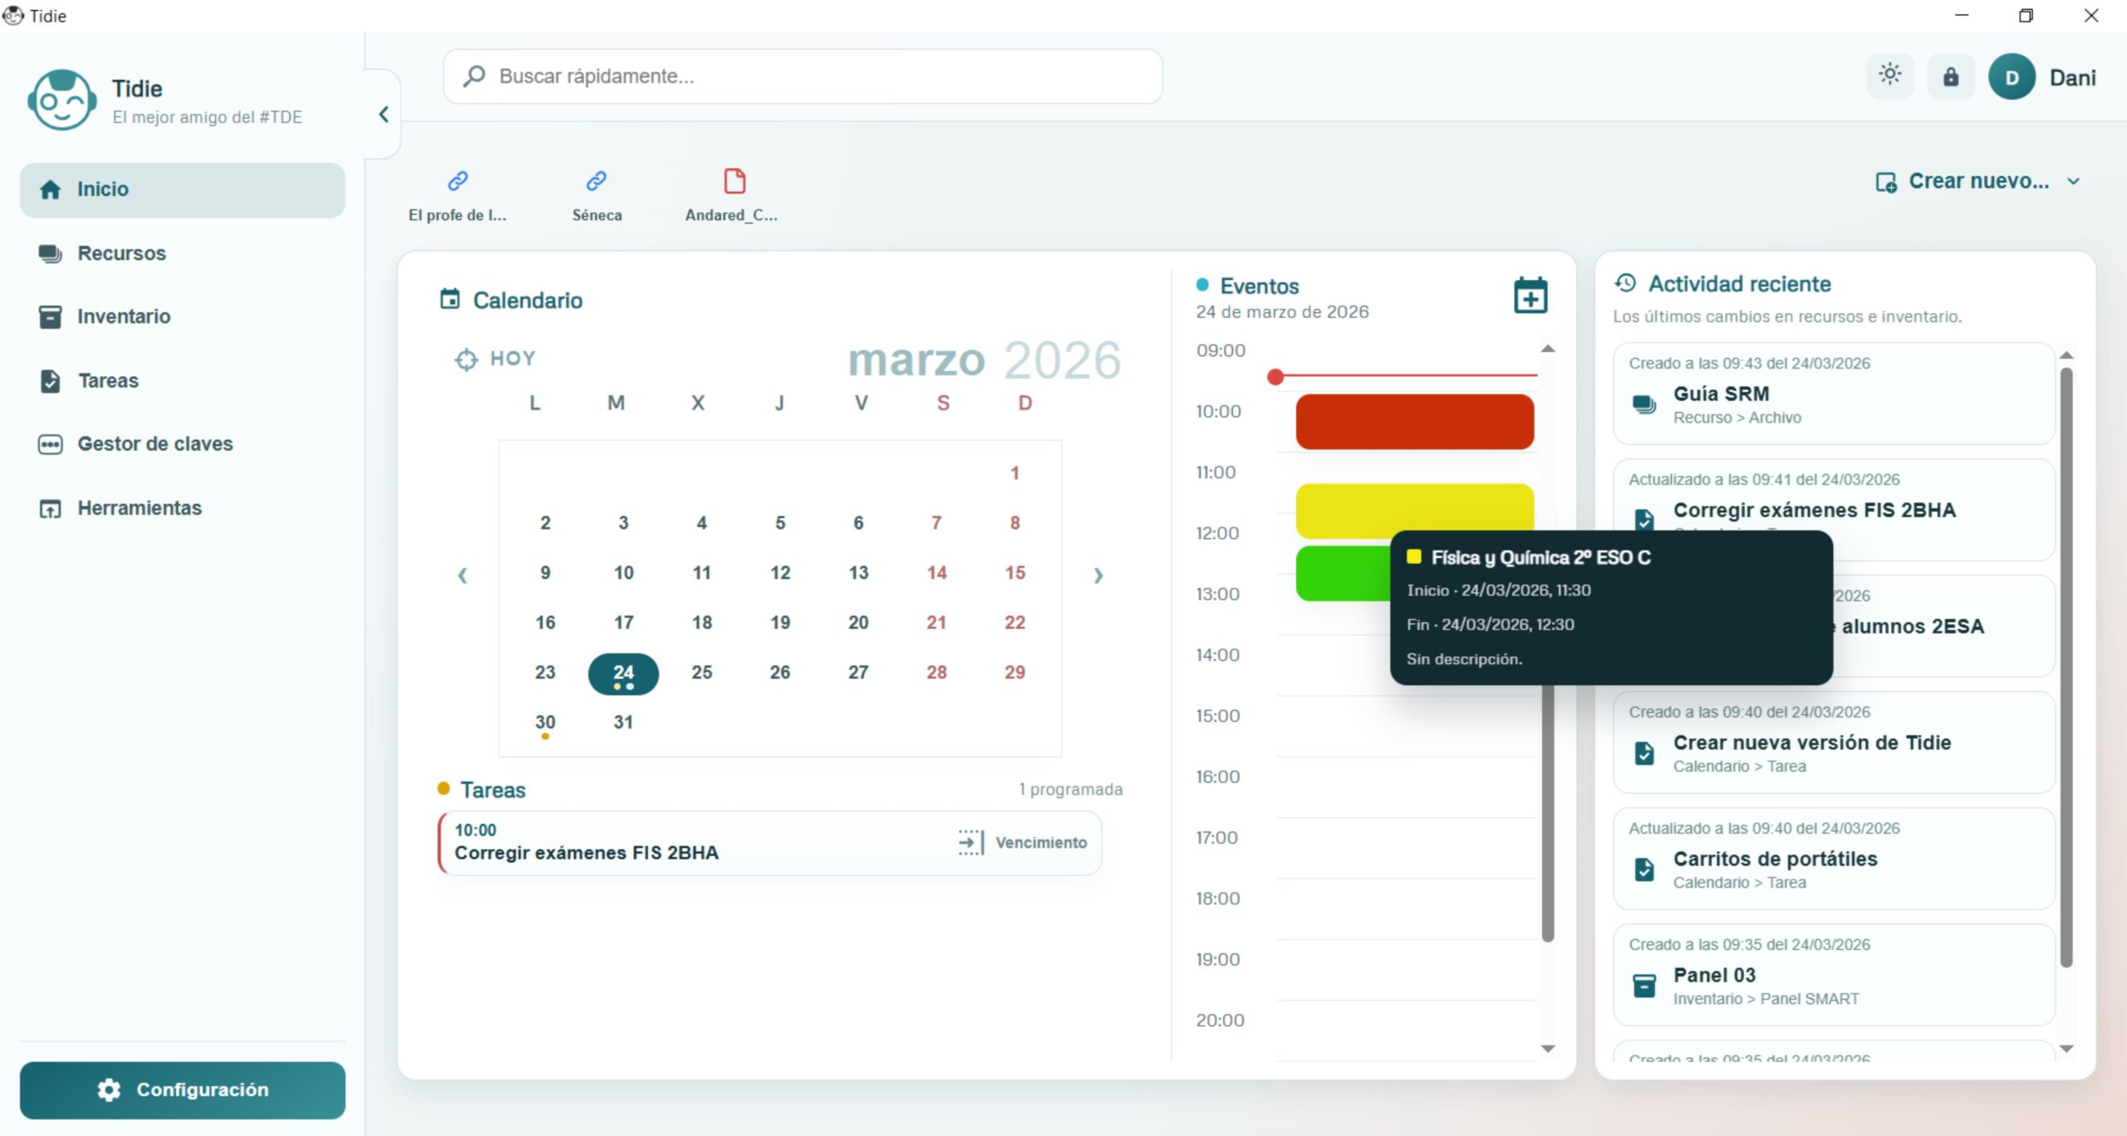Click the red event block at 10:00
Viewport: 2127px width, 1136px height.
(x=1413, y=422)
